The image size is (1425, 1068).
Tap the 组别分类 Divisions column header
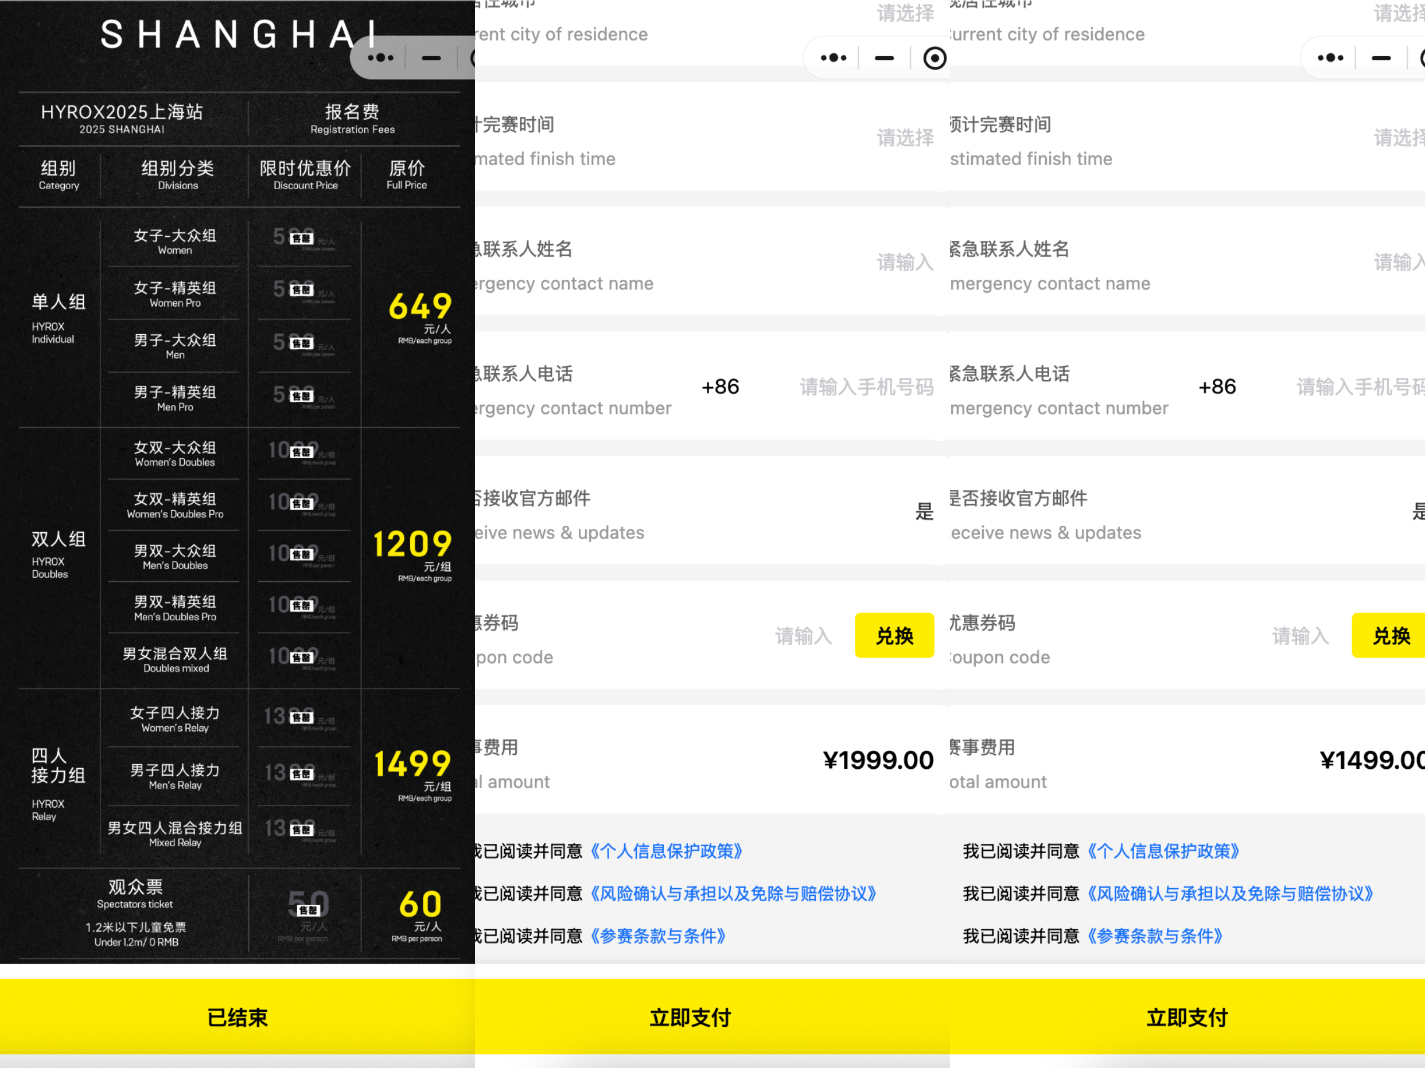click(178, 174)
